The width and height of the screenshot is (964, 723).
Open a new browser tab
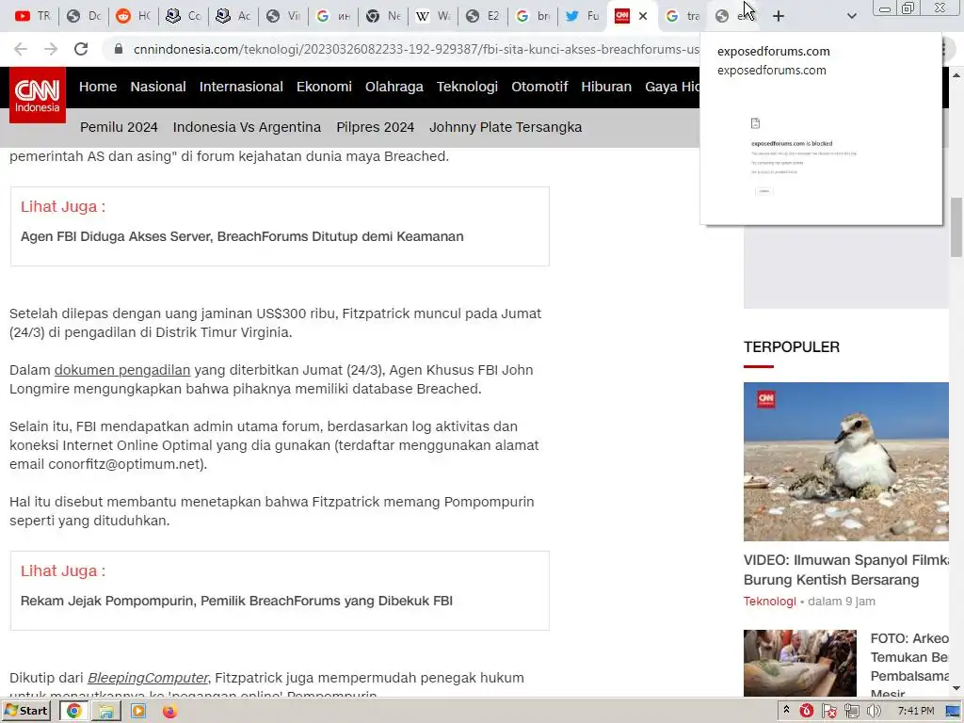pyautogui.click(x=779, y=16)
